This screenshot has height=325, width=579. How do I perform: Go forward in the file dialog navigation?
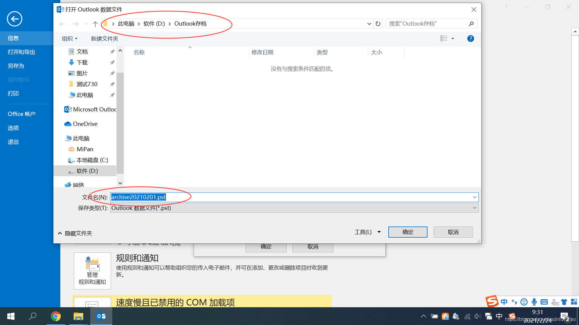[x=75, y=24]
